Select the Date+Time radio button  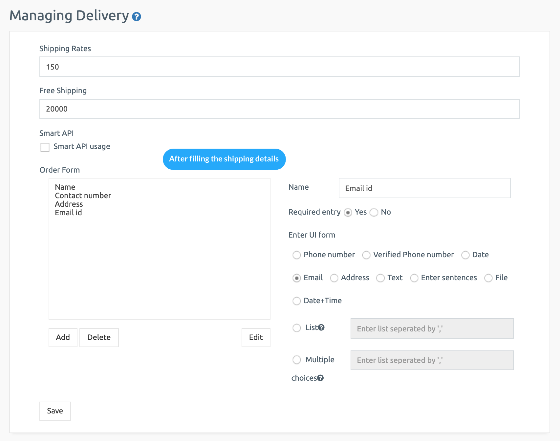[297, 301]
